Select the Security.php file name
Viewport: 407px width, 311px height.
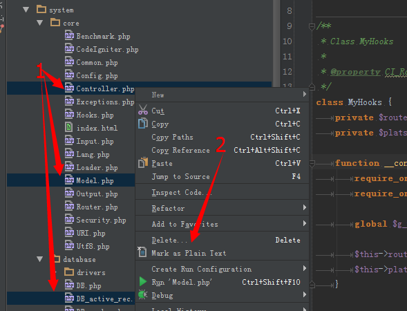pyautogui.click(x=101, y=220)
